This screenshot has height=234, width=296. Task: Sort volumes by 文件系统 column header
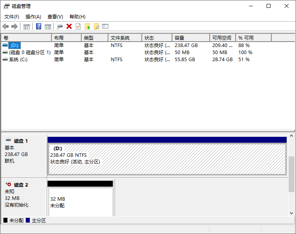120,38
